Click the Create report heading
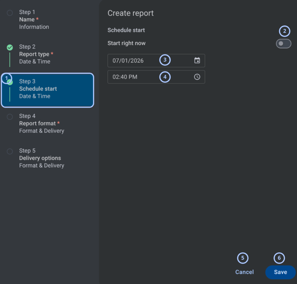Screen dimensions: 297x284 [131, 13]
